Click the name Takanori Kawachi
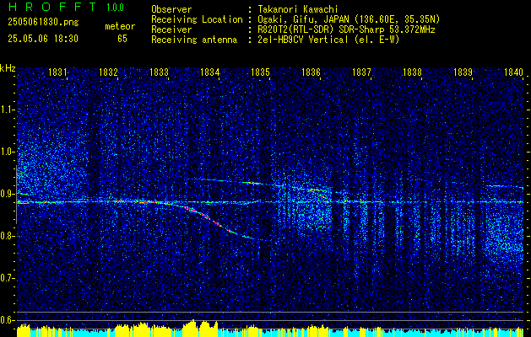531x337 pixels. pyautogui.click(x=298, y=9)
